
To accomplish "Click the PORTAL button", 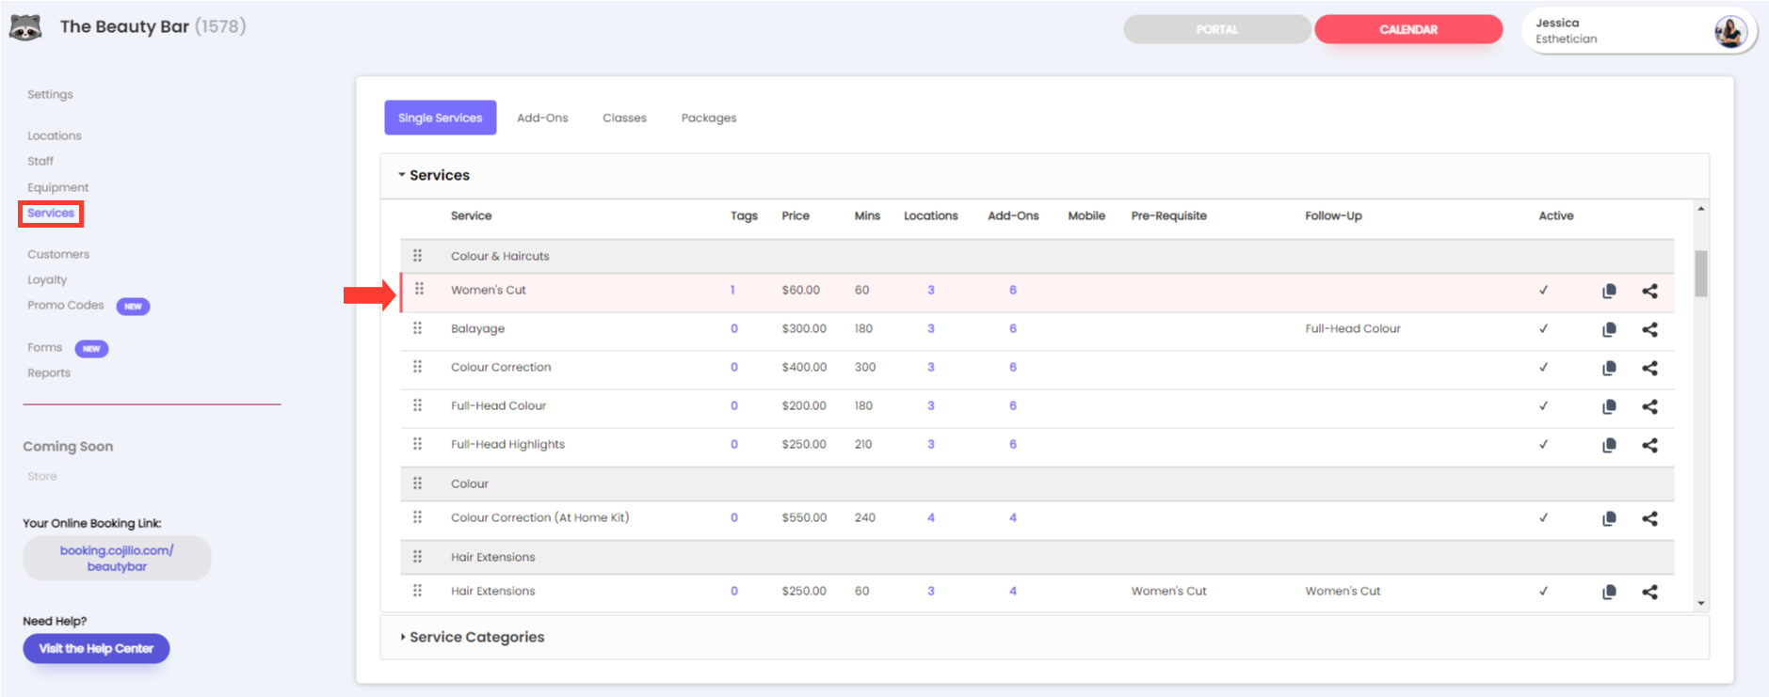I will (1216, 29).
